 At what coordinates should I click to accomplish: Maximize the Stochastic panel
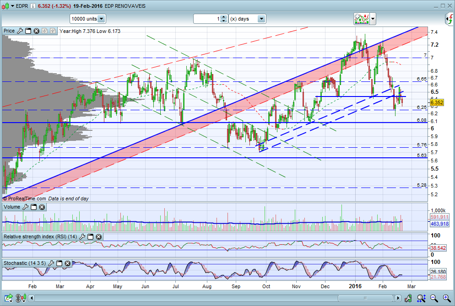(59, 263)
